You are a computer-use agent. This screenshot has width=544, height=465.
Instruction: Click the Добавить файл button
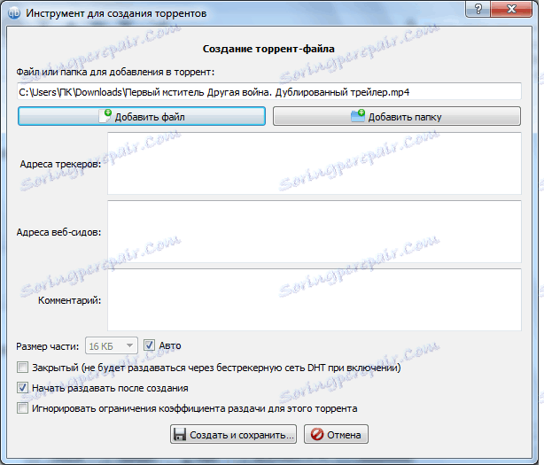tap(142, 117)
